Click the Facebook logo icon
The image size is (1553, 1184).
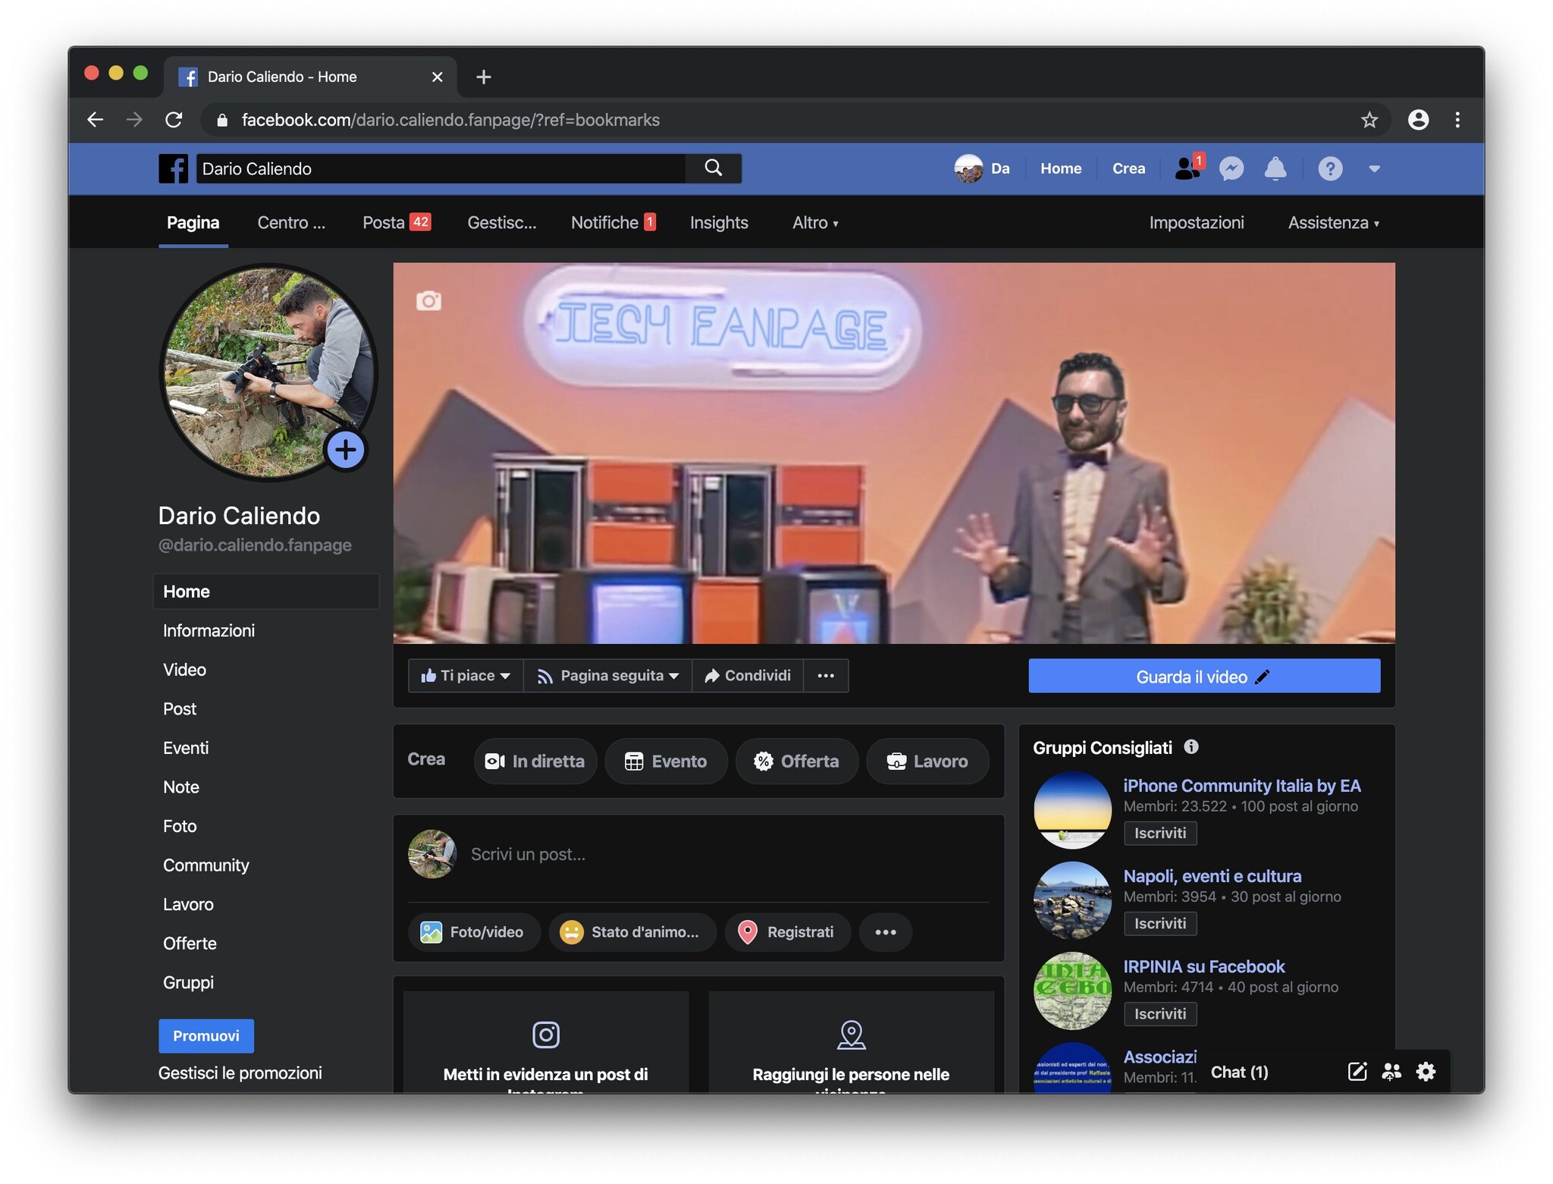click(173, 168)
